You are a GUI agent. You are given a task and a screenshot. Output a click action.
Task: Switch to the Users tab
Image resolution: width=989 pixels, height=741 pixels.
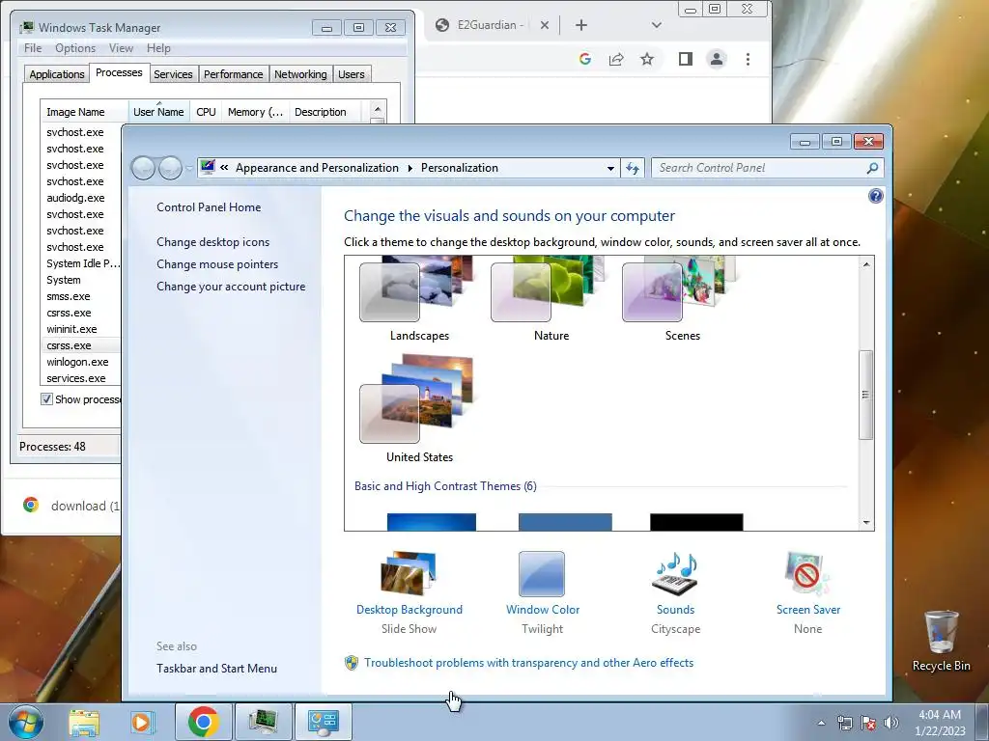(x=352, y=74)
